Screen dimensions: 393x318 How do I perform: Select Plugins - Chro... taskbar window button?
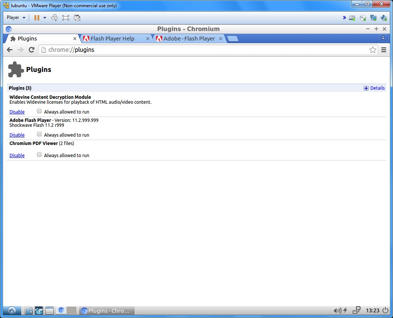pos(107,311)
